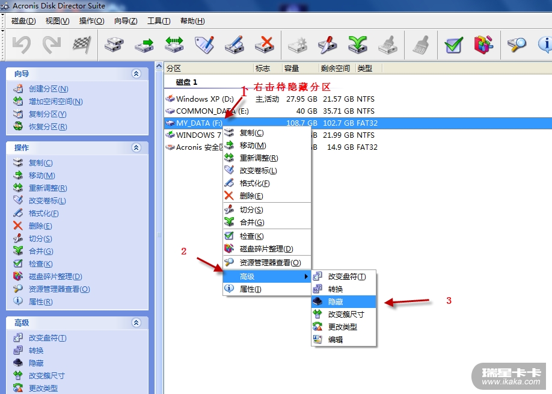Click the Defragment toolbar icon

(483, 45)
